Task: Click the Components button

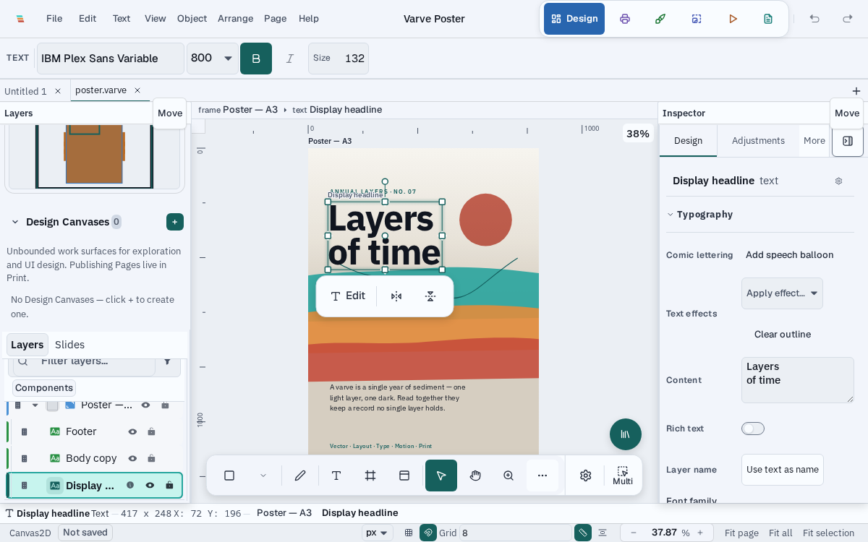Action: pyautogui.click(x=44, y=388)
